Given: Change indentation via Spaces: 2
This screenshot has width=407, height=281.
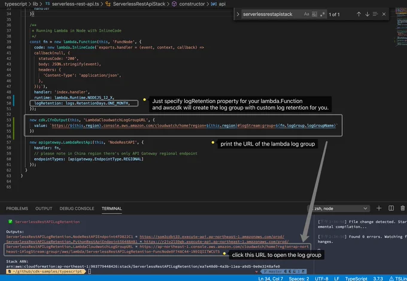Looking at the screenshot, I should pos(299,279).
